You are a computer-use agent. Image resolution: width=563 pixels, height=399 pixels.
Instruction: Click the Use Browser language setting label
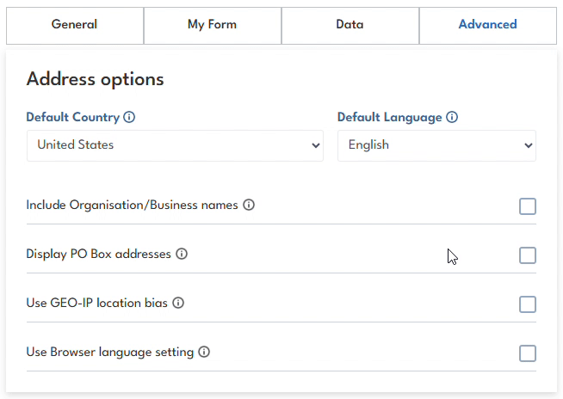click(x=110, y=352)
